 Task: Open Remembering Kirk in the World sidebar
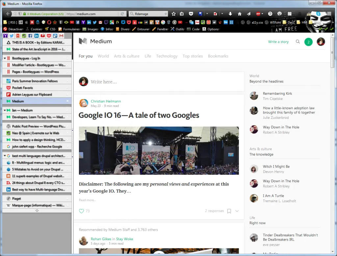277,93
